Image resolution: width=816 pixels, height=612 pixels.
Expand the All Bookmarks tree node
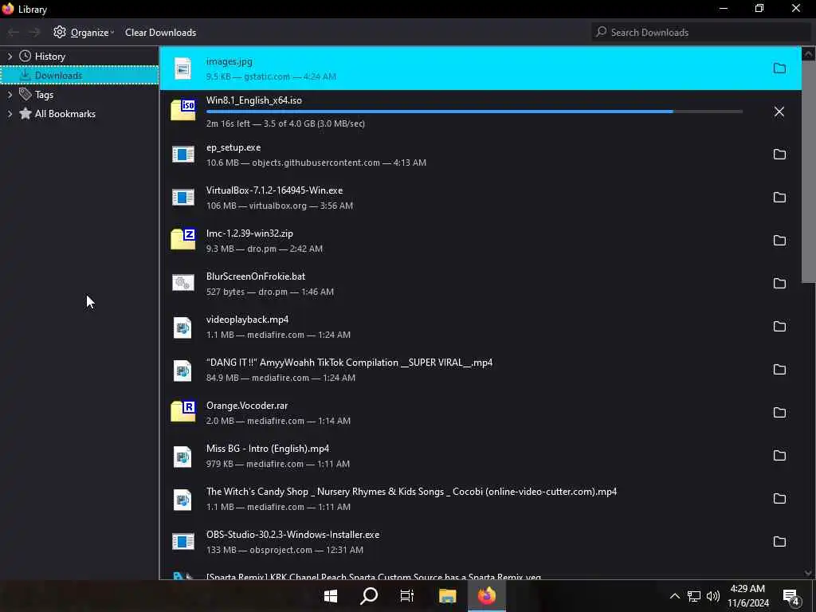click(x=10, y=114)
